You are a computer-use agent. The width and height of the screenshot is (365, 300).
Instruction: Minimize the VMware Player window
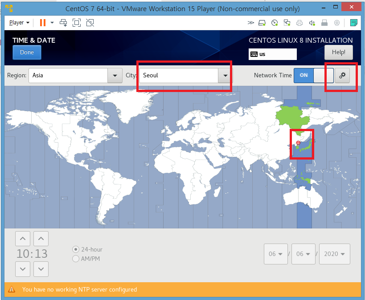tap(324, 8)
